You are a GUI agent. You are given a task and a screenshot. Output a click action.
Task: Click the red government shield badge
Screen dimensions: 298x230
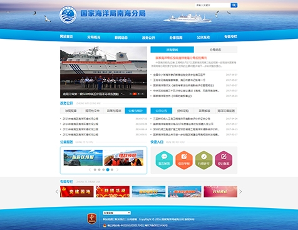[92, 219]
